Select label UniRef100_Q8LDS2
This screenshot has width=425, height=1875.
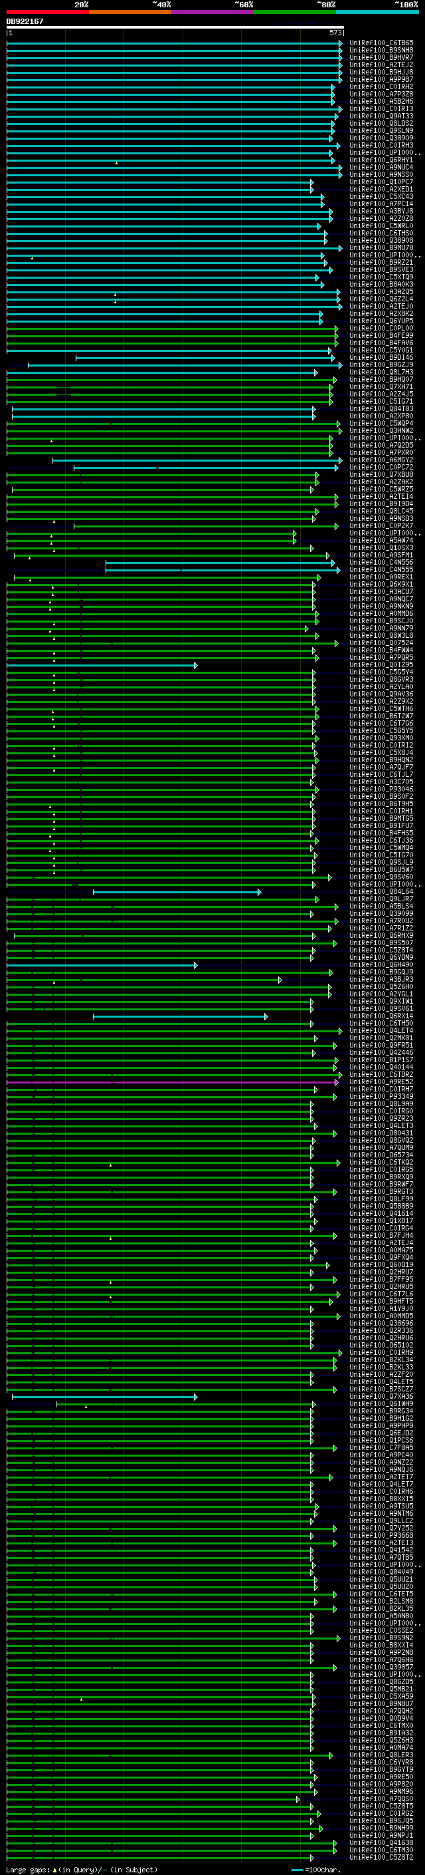click(x=381, y=123)
